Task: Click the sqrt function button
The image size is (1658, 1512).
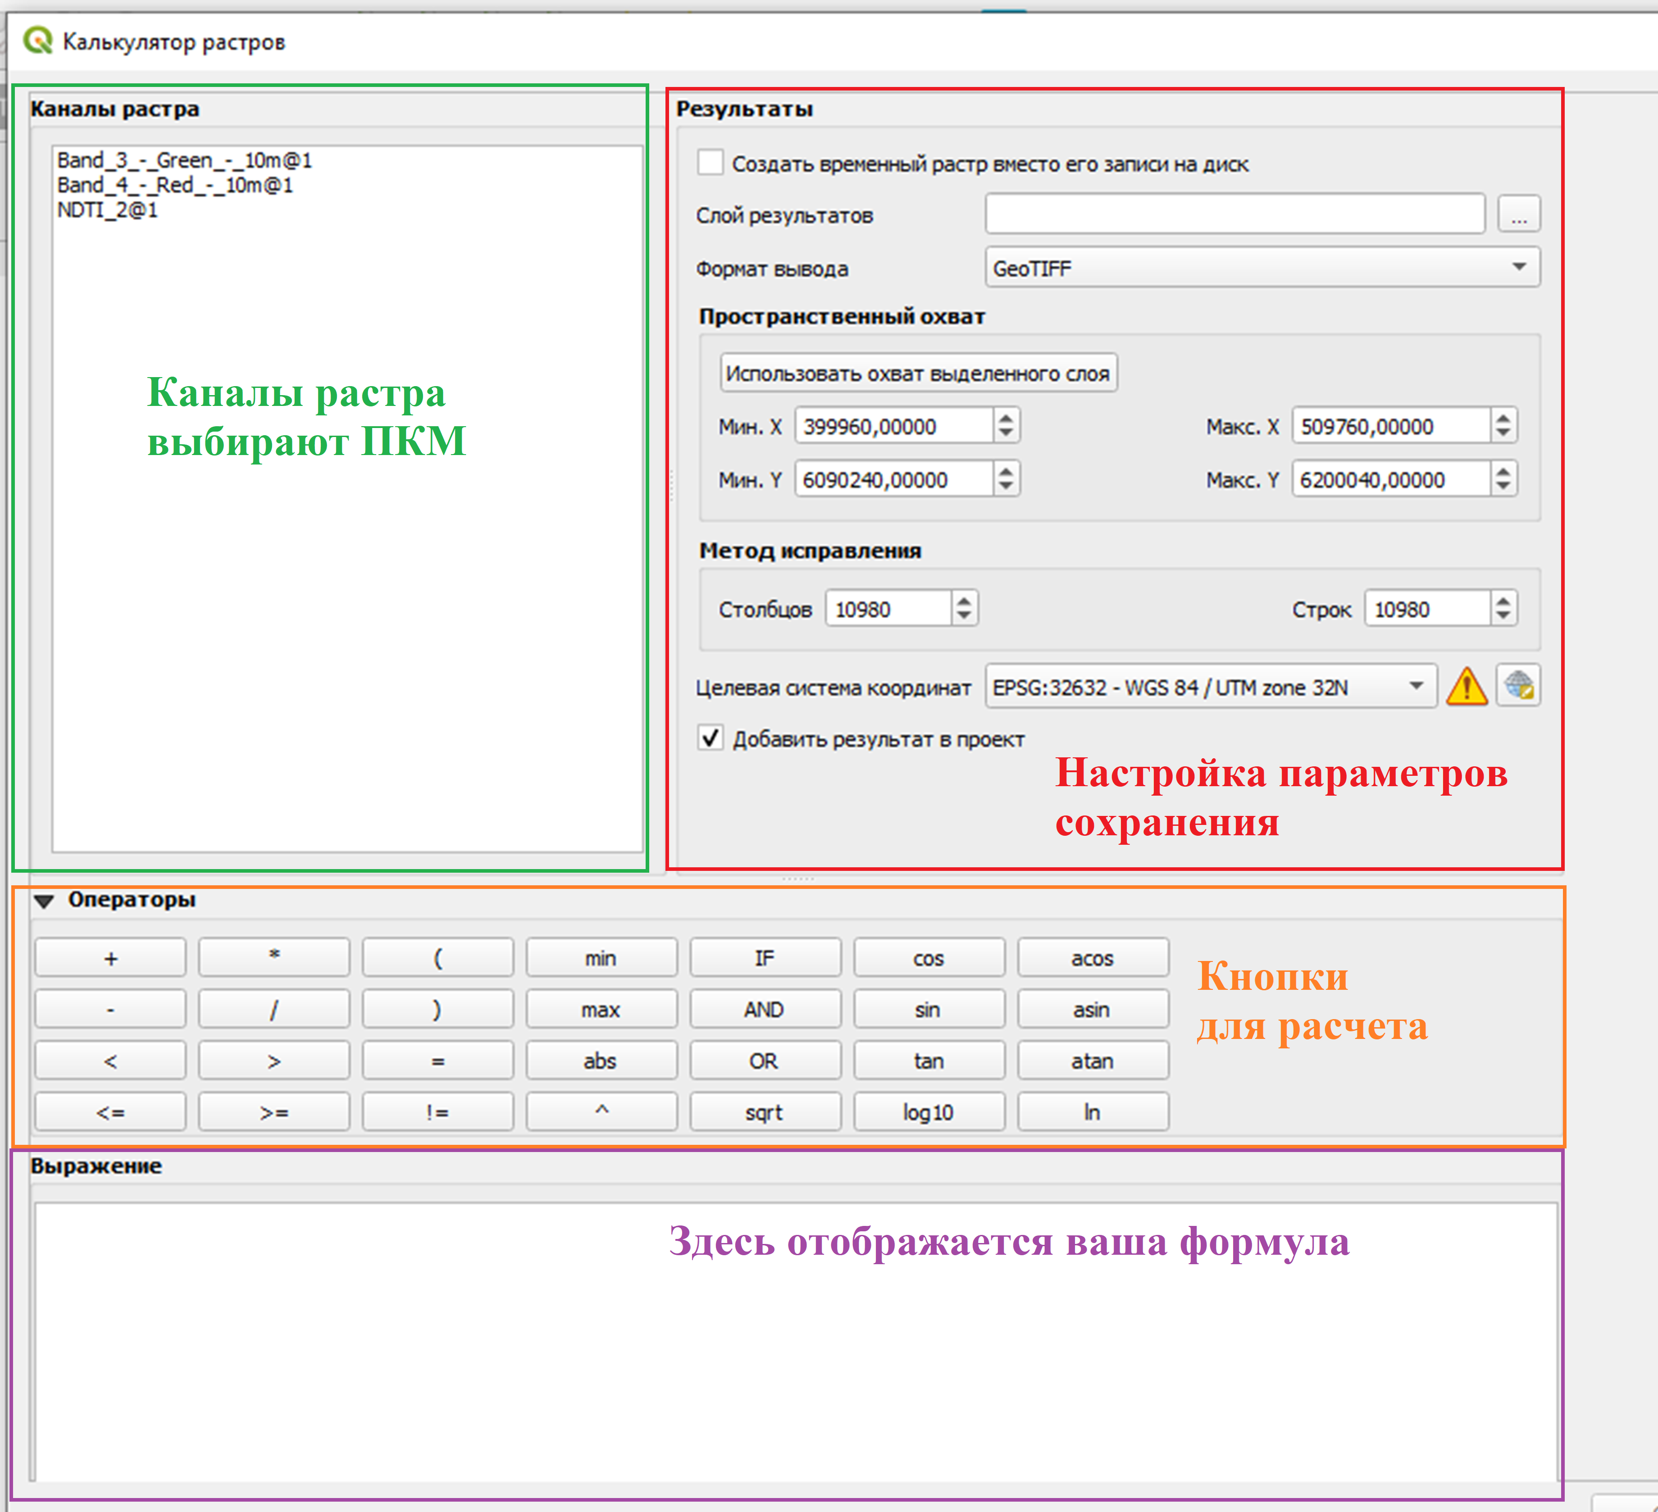Action: pyautogui.click(x=765, y=1111)
